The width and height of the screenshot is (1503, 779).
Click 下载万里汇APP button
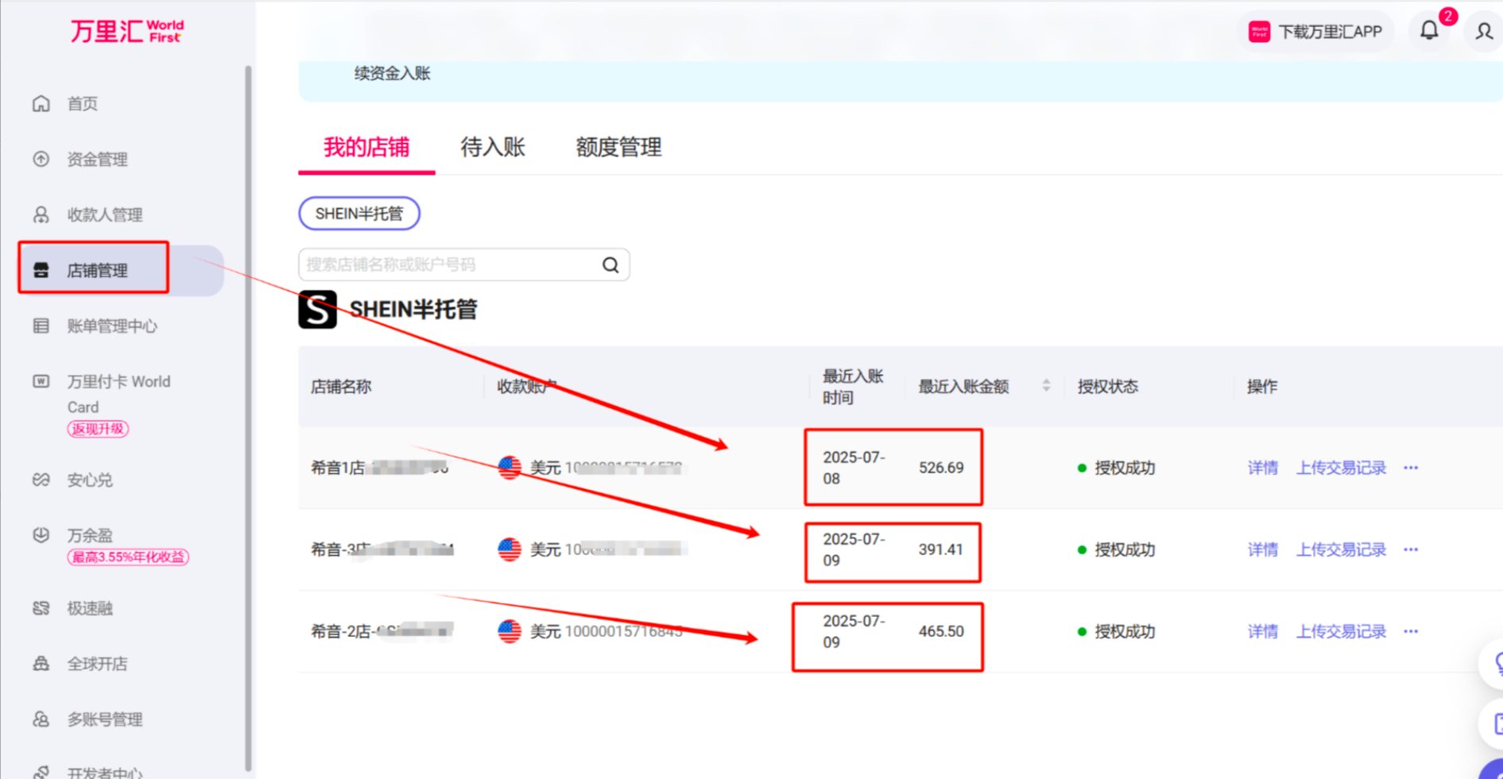1316,32
